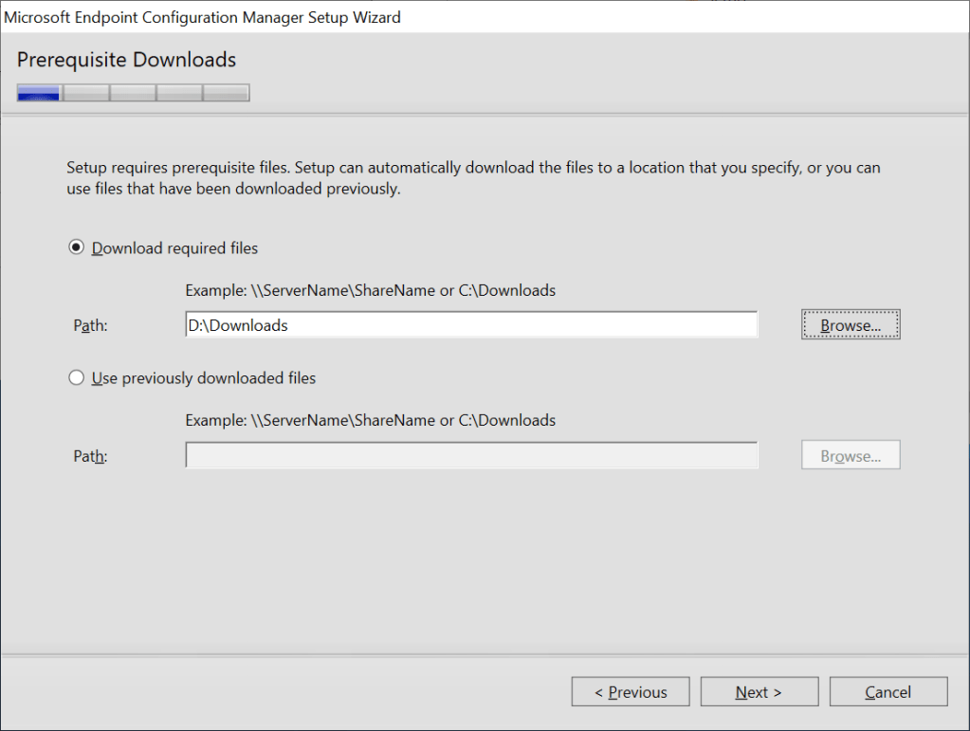
Task: Click the empty path field for previous files
Action: tap(471, 456)
